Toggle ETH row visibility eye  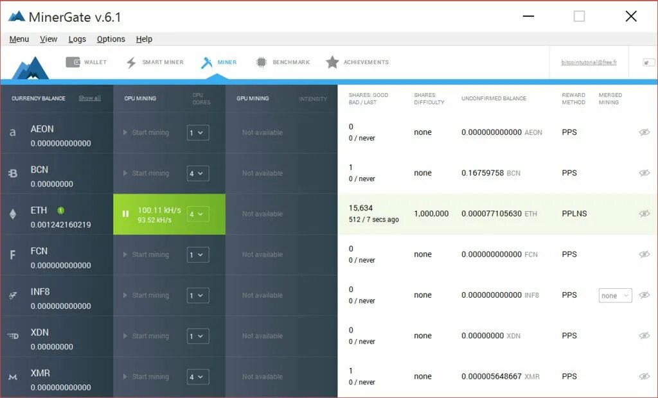(644, 214)
